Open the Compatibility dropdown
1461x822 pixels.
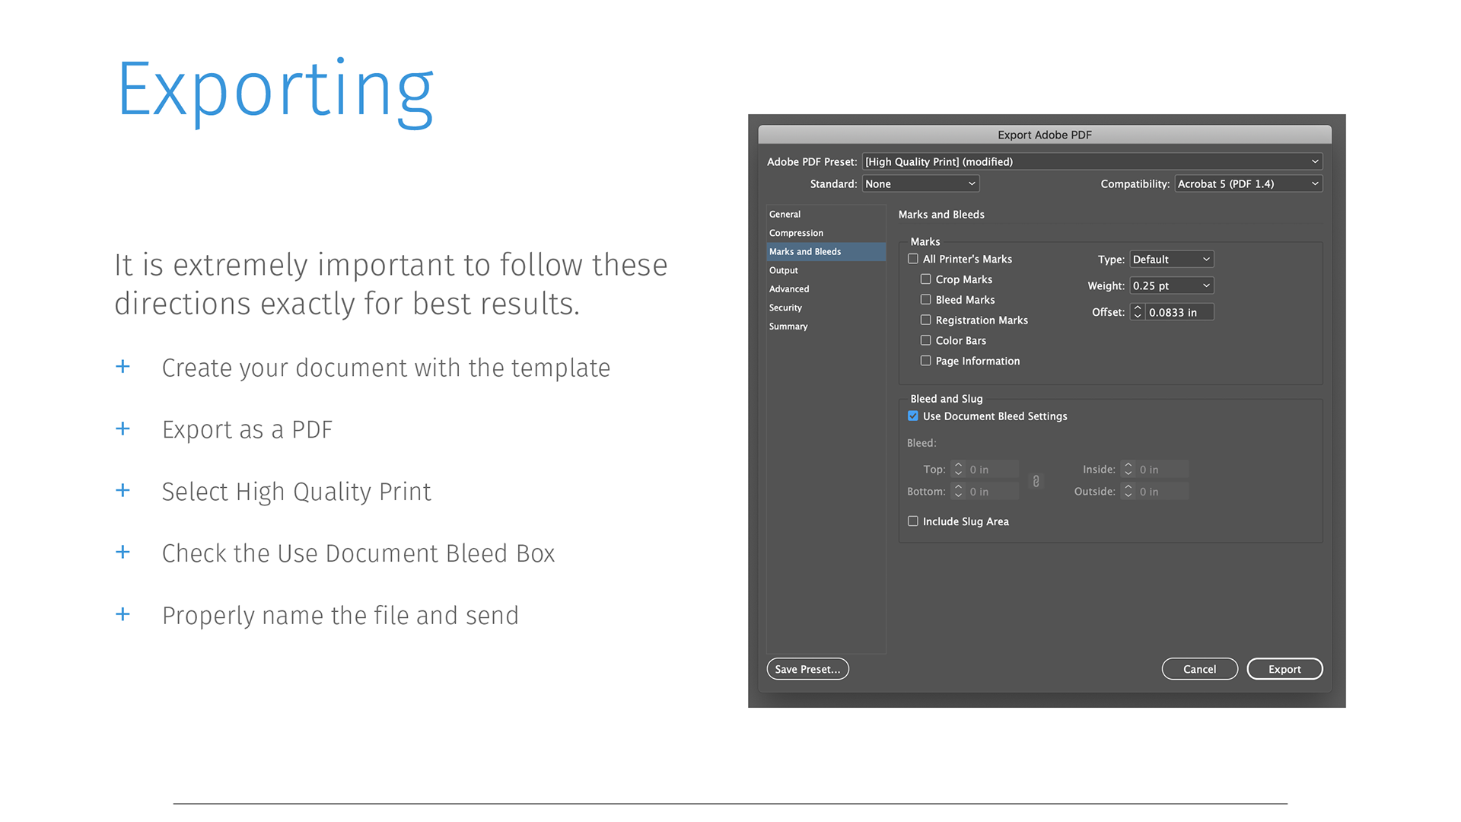pos(1248,183)
